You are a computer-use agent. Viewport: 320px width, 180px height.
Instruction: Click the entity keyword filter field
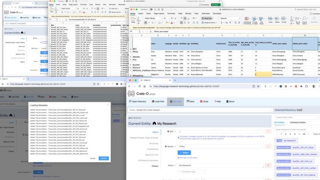pos(297,130)
